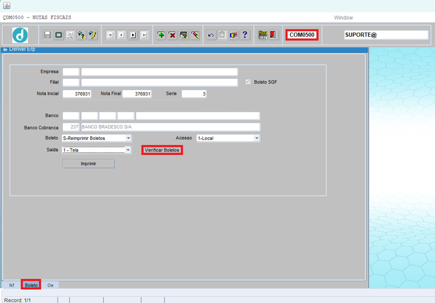
Task: Click the undo arrow icon
Action: (211, 35)
